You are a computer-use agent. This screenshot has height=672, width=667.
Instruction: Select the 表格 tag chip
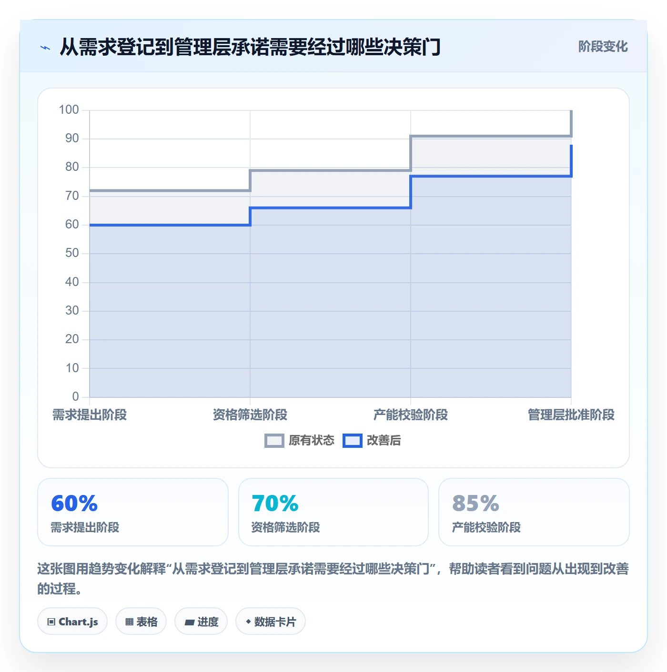[x=141, y=621]
